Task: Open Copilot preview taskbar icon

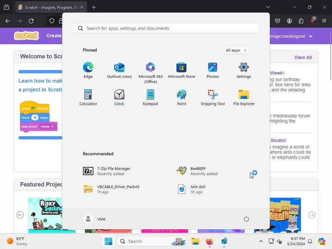Action: (x=322, y=241)
